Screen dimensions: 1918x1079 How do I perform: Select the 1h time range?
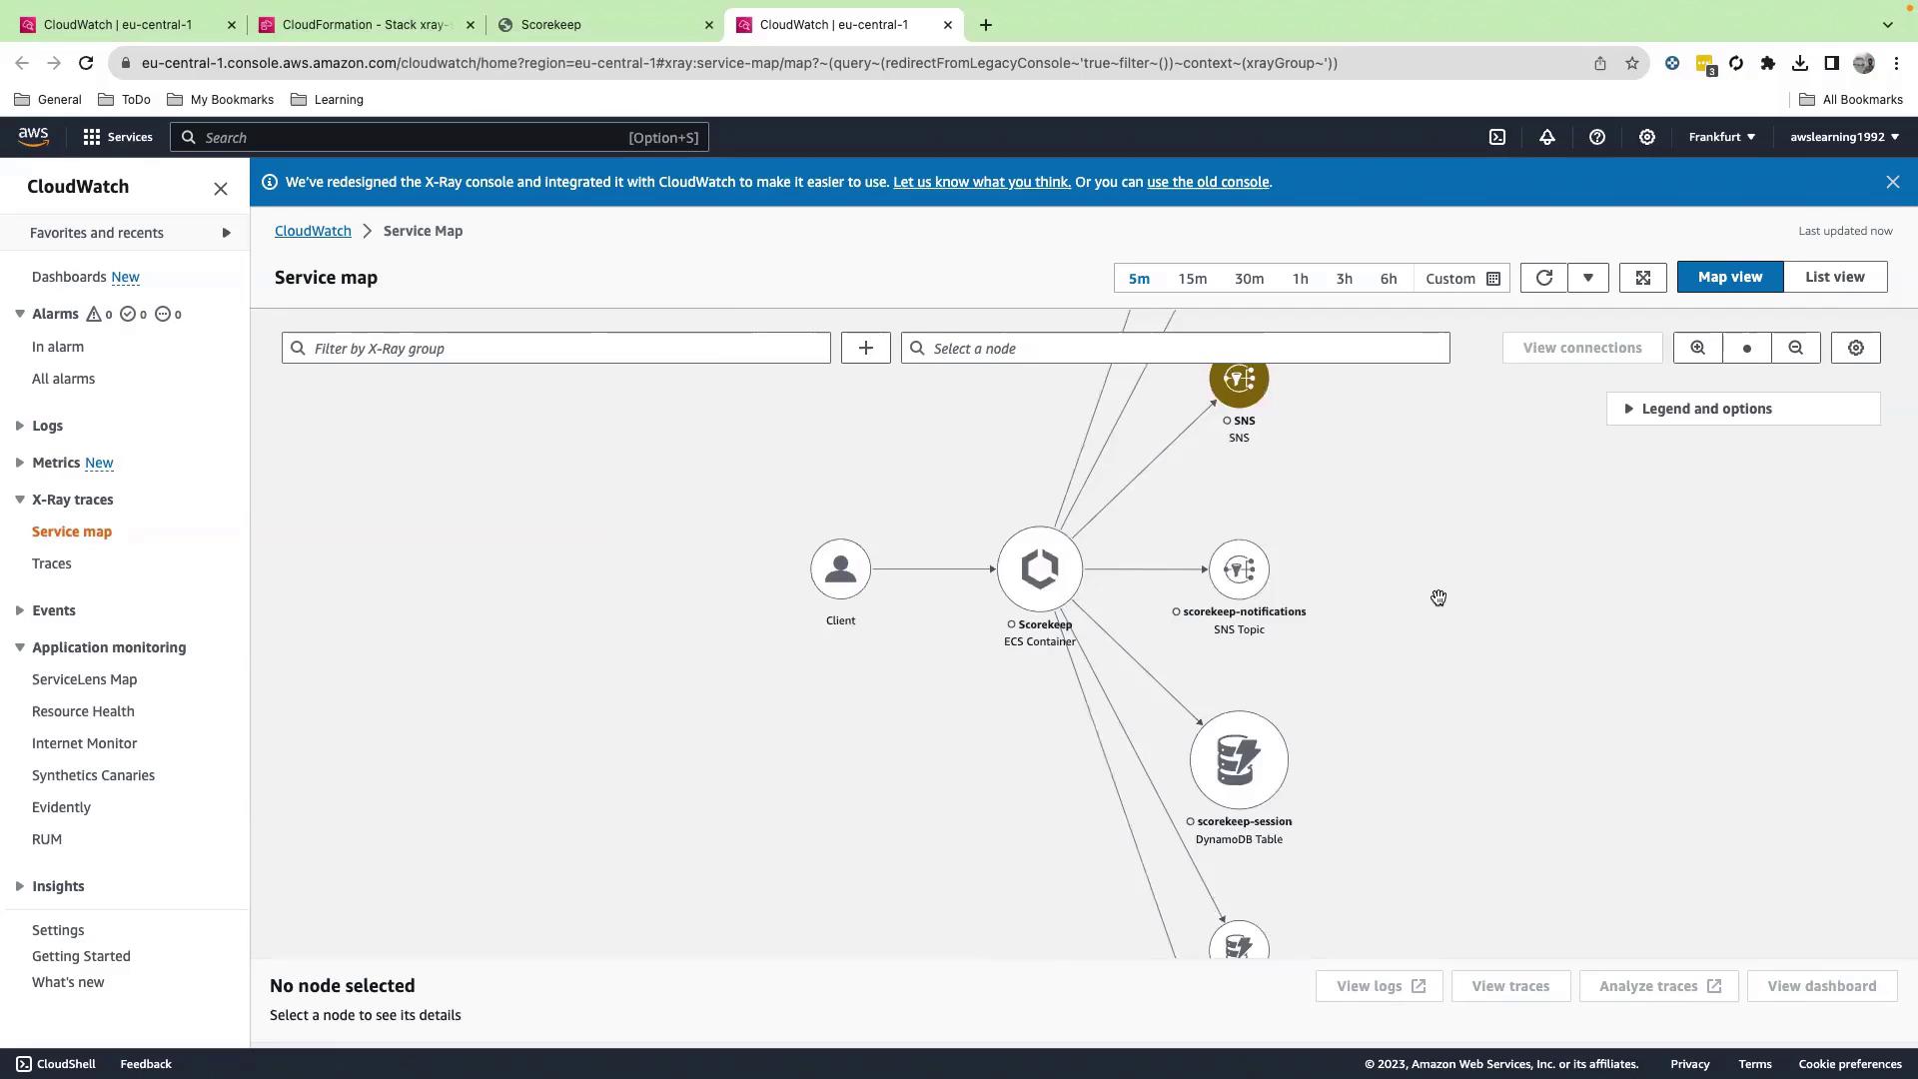1300,279
